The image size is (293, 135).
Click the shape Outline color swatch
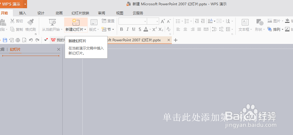point(287,29)
